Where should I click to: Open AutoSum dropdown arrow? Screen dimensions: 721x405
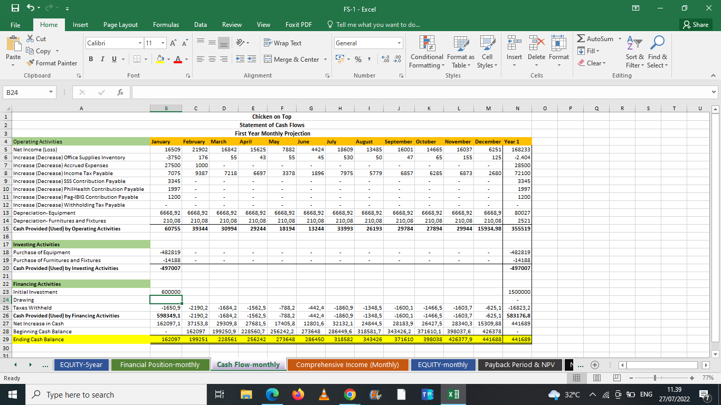620,39
